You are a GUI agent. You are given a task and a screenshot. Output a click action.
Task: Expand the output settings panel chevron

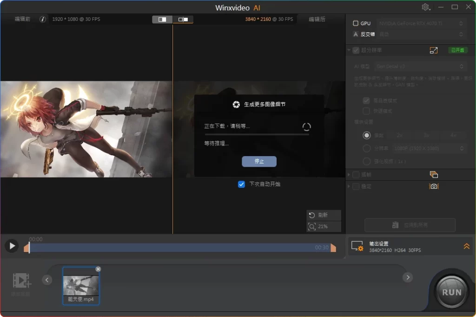pos(466,246)
